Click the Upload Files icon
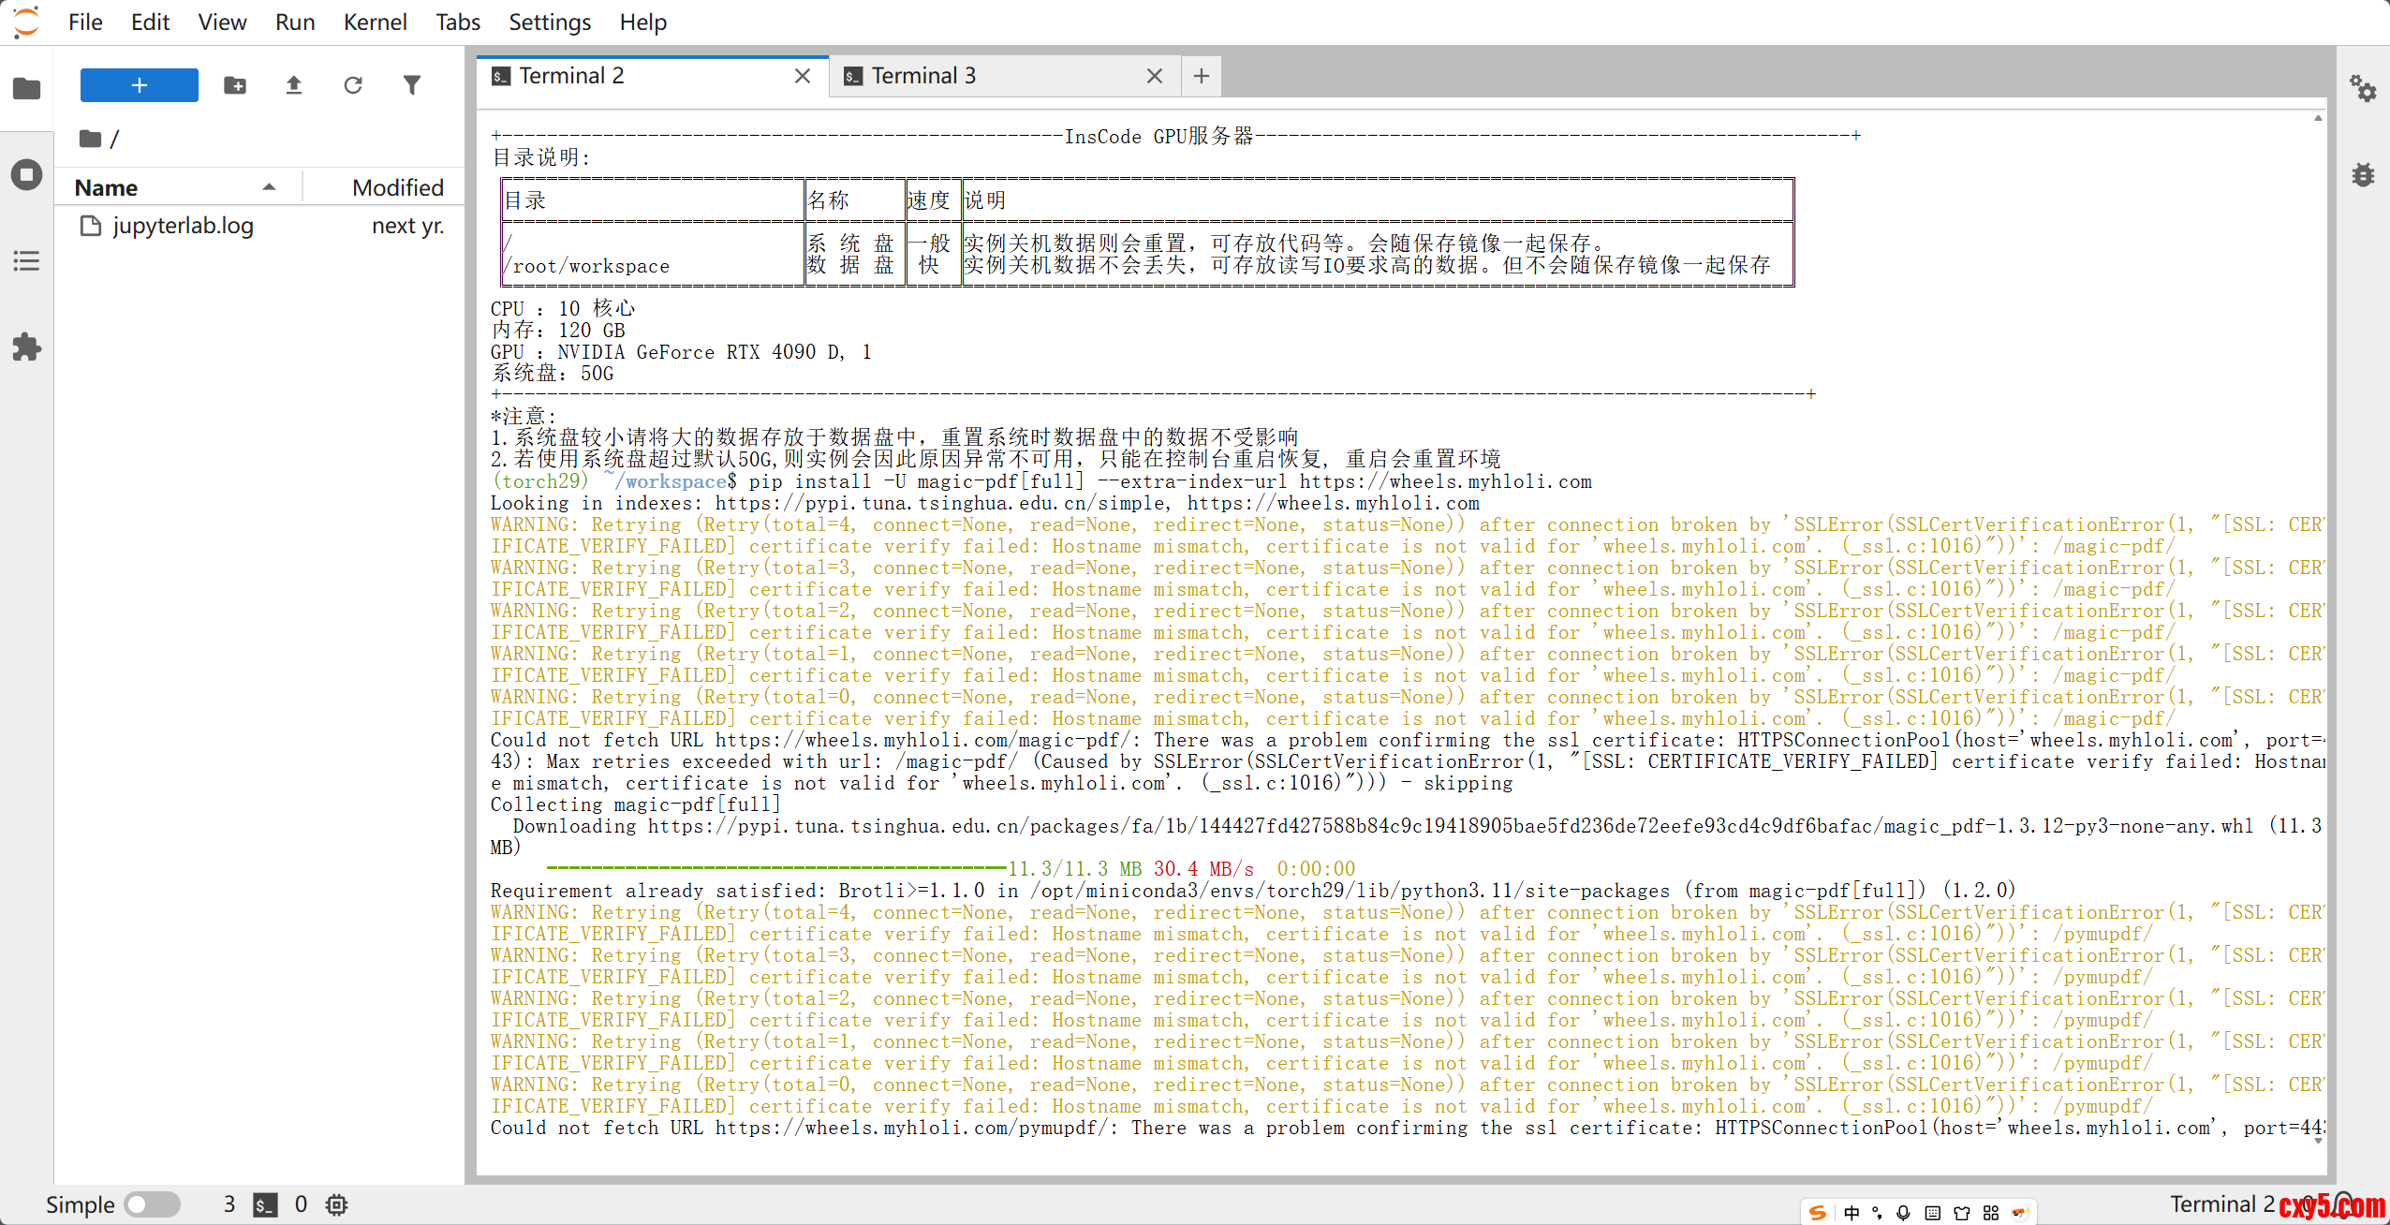 [294, 85]
